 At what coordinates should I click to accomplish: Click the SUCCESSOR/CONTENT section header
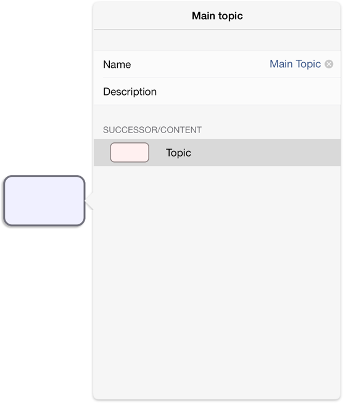pos(152,130)
